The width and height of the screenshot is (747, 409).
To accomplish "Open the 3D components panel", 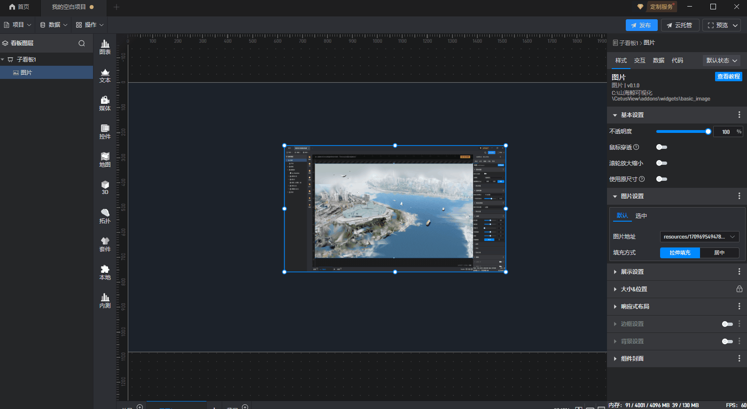I will pos(105,188).
